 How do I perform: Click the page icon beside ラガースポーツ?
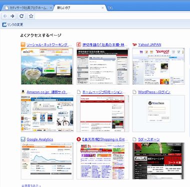pyautogui.click(x=134, y=139)
